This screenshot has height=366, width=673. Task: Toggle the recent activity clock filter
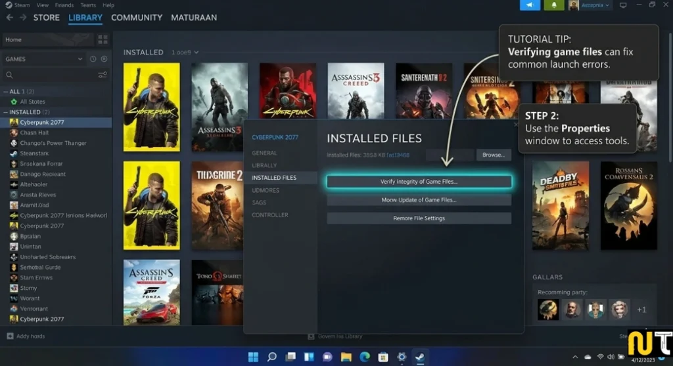(93, 59)
